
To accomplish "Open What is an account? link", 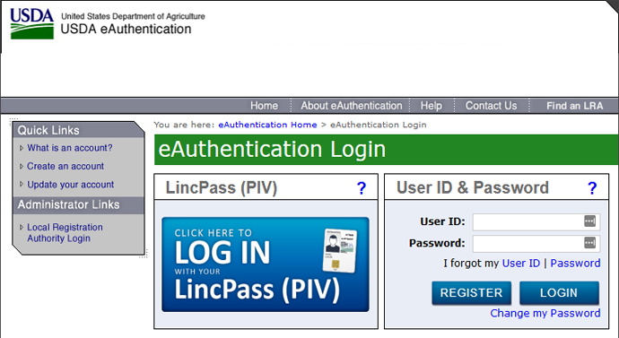I will pos(70,148).
